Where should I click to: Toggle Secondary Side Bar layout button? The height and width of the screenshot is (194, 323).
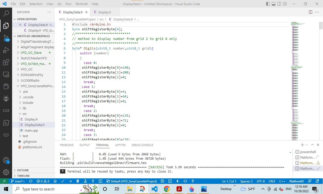click(x=279, y=4)
